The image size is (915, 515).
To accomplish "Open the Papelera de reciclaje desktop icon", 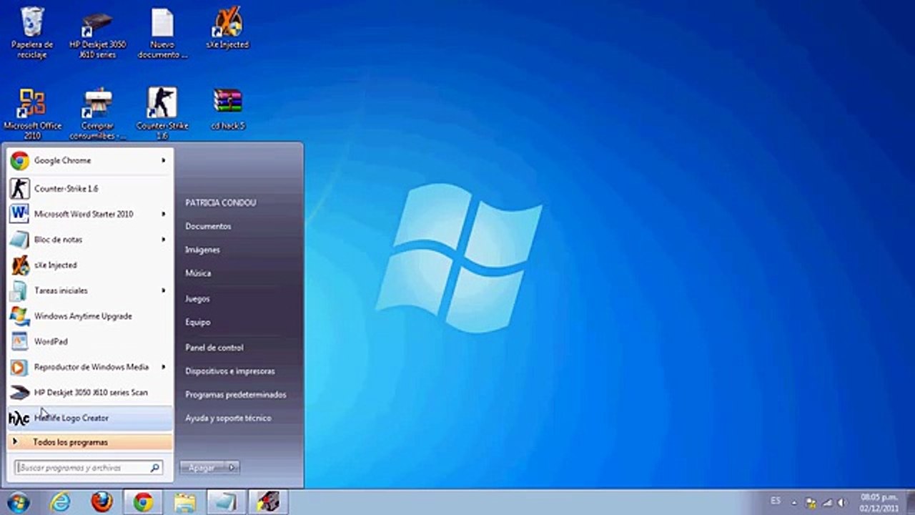I will point(32,32).
